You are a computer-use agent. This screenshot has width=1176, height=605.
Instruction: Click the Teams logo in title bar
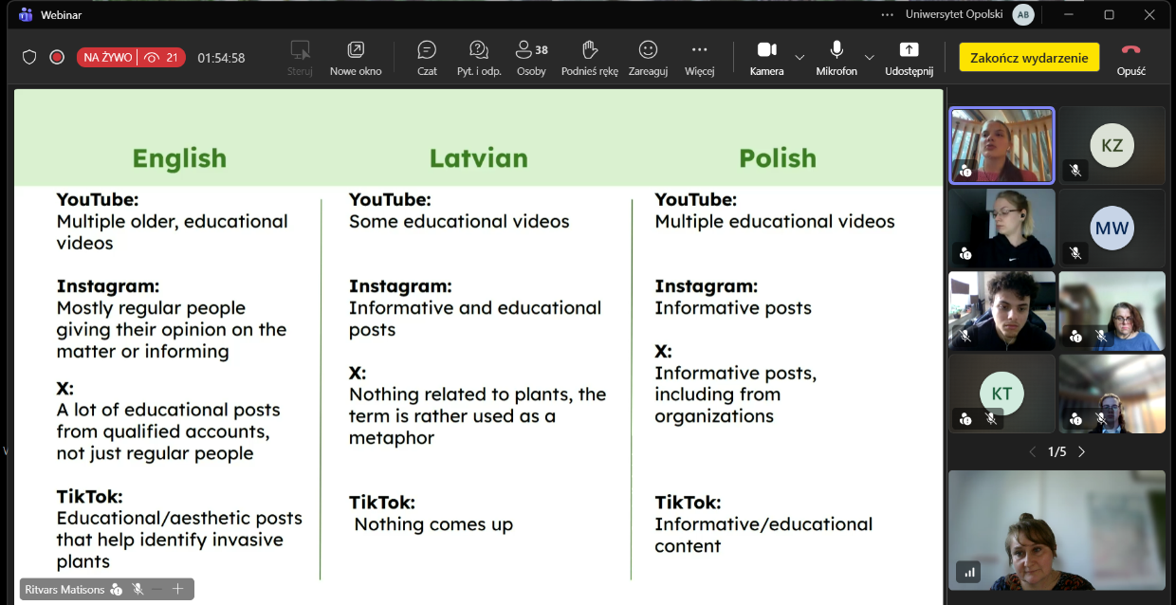coord(25,14)
